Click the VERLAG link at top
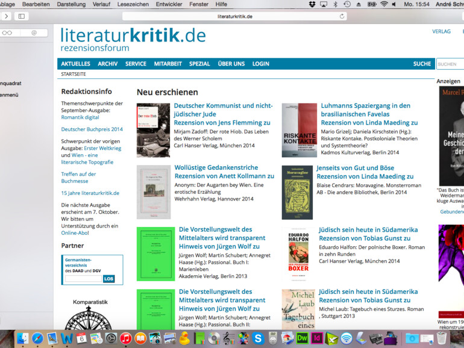 [441, 31]
